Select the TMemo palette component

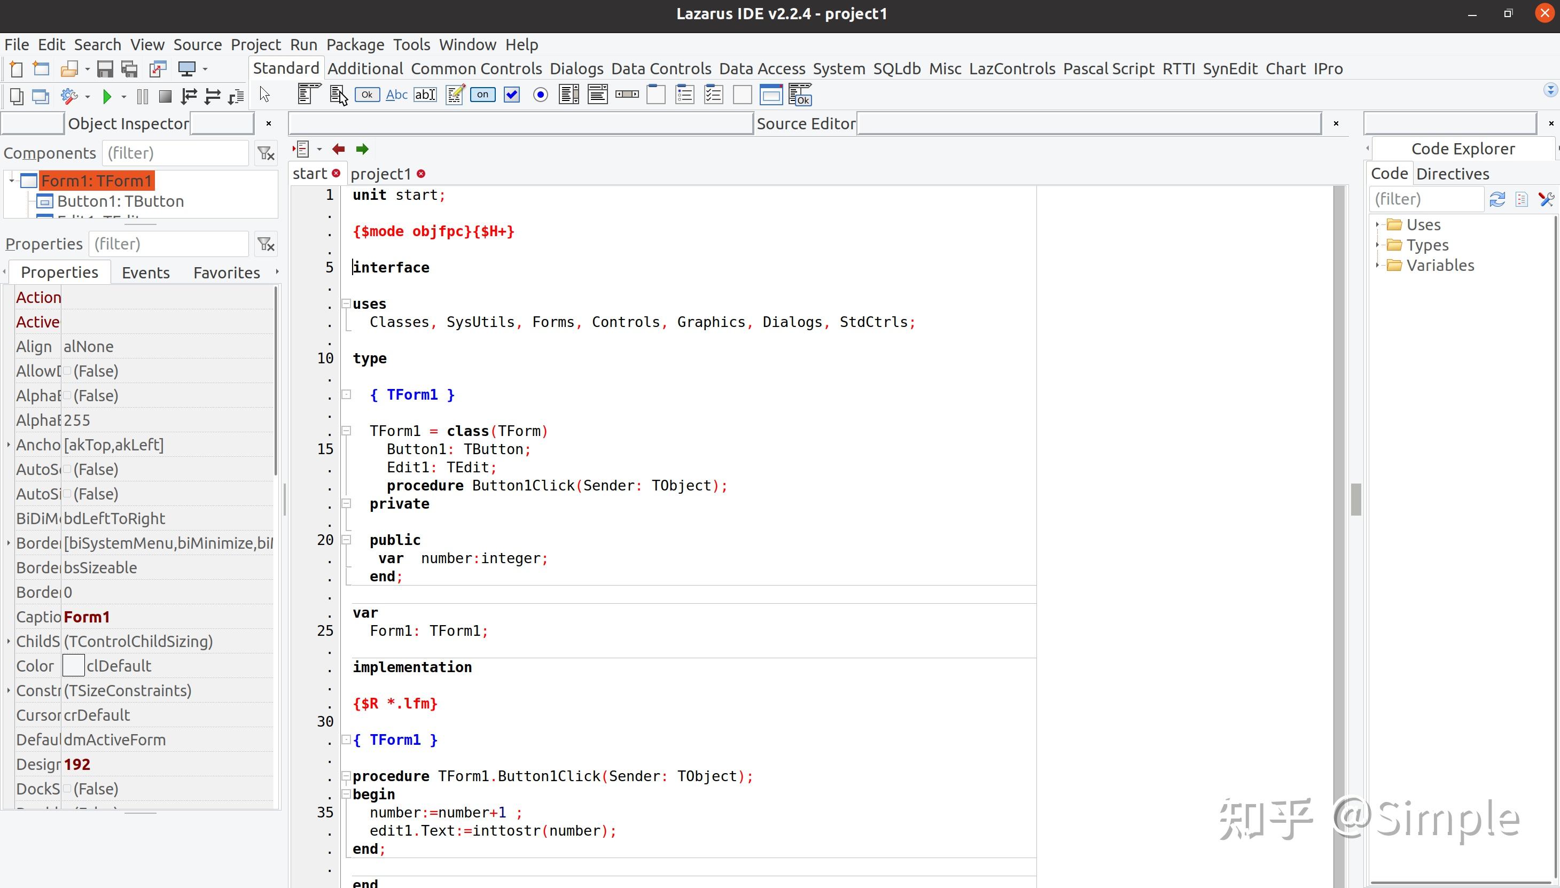[455, 95]
